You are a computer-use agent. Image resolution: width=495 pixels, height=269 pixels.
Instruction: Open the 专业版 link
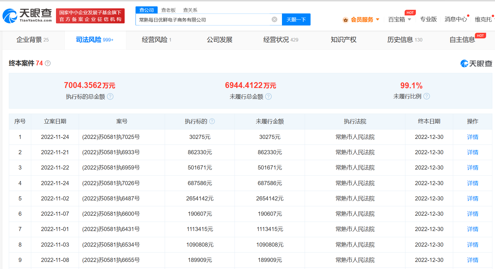pyautogui.click(x=428, y=19)
